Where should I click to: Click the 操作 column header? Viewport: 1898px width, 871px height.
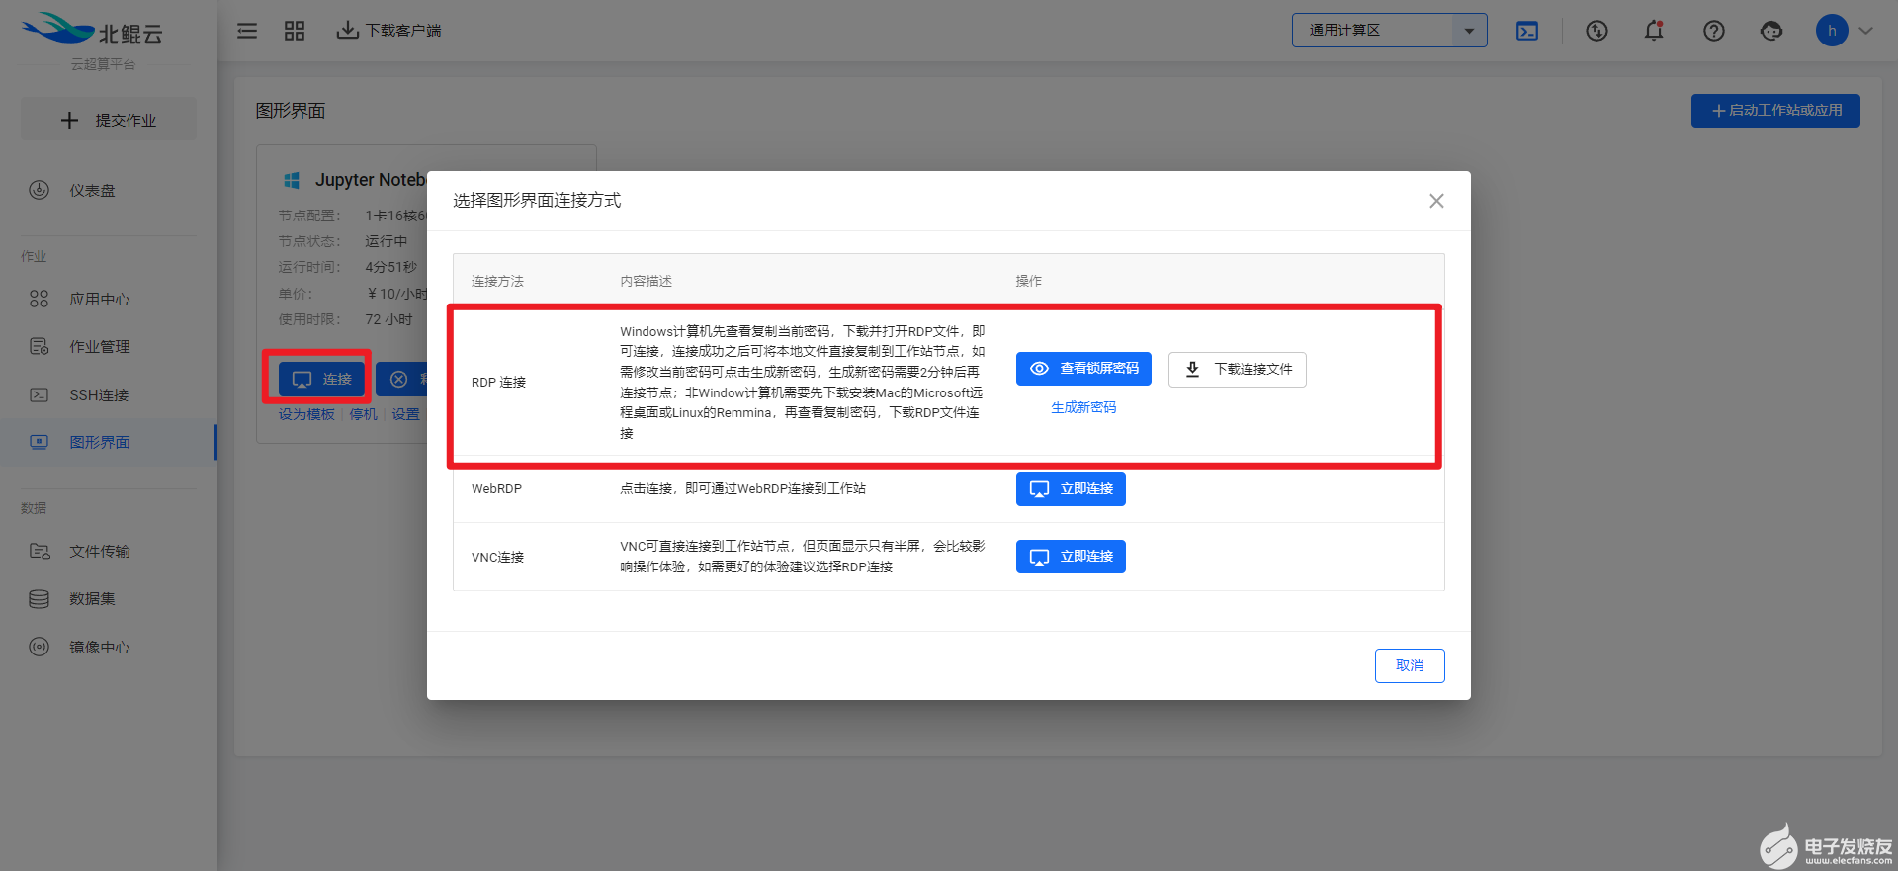1028,282
